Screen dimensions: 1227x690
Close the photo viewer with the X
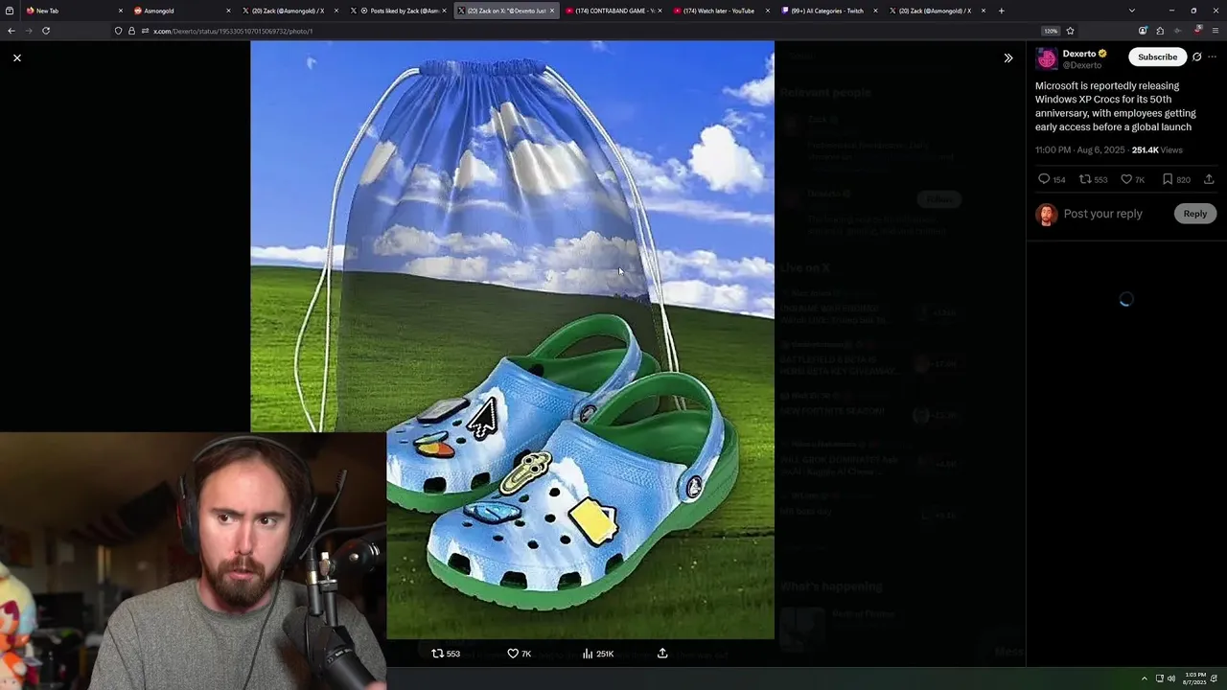(x=17, y=58)
